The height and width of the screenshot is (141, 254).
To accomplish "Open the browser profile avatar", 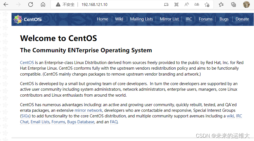I will pos(246,4).
